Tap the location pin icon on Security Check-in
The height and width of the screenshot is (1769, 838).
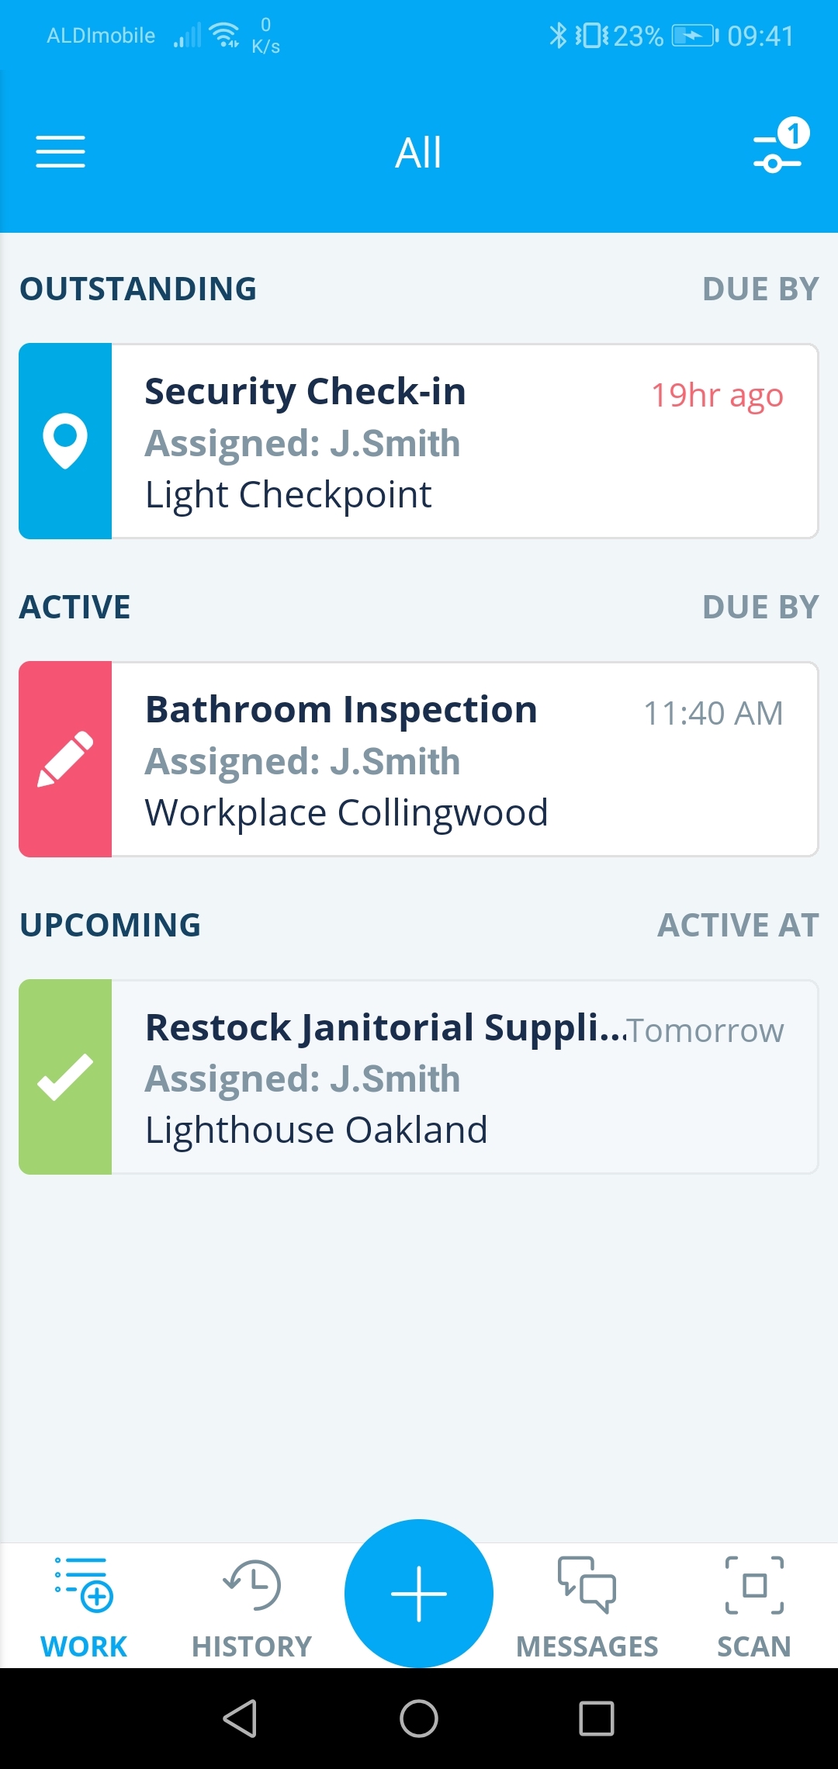point(65,441)
